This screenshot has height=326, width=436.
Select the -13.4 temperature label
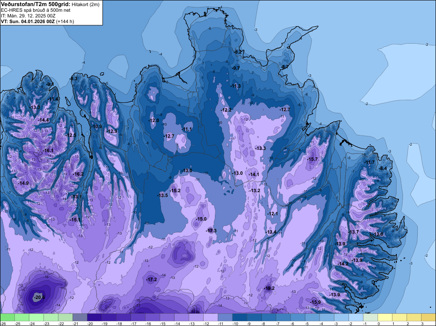pyautogui.click(x=271, y=232)
